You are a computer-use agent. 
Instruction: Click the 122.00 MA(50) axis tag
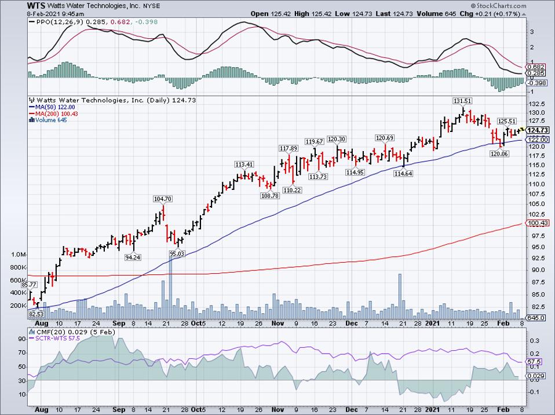(538, 139)
